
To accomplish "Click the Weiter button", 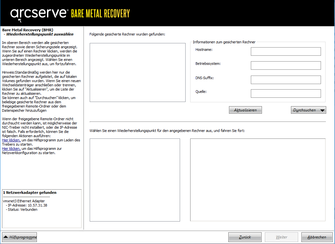I will [x=282, y=237].
